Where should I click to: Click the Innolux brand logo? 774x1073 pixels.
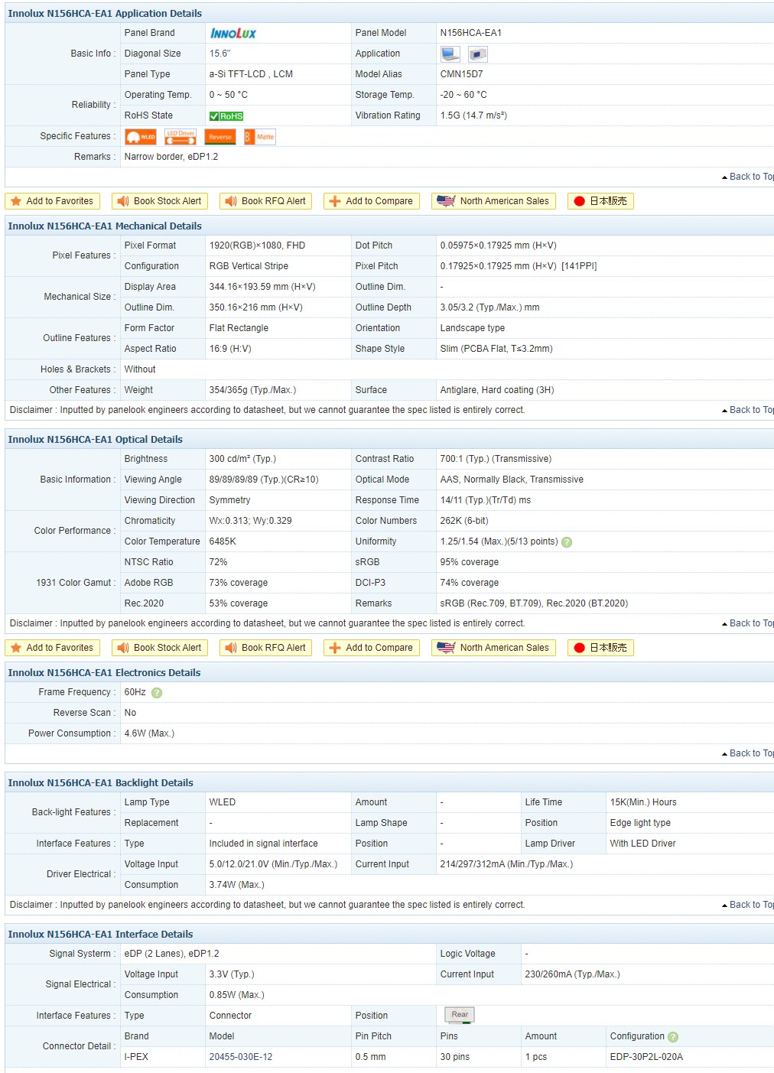(233, 33)
